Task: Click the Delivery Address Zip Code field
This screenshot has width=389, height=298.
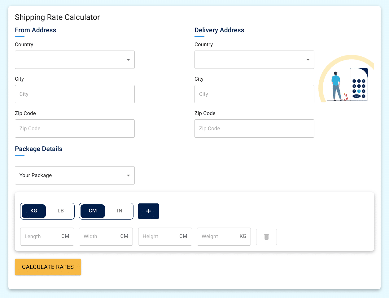Action: click(254, 129)
